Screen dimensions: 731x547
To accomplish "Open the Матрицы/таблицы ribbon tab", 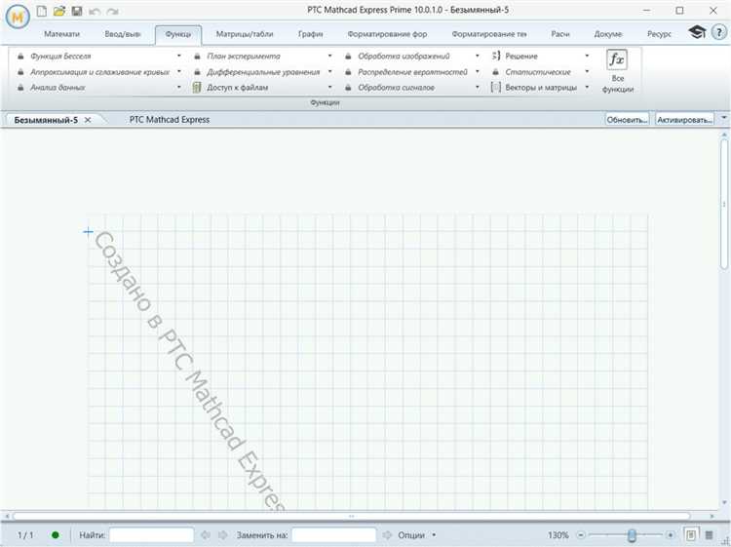I will 245,34.
